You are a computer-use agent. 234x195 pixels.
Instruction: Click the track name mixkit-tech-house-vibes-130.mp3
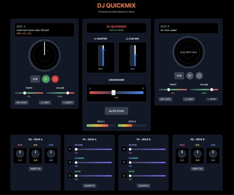click(33, 30)
